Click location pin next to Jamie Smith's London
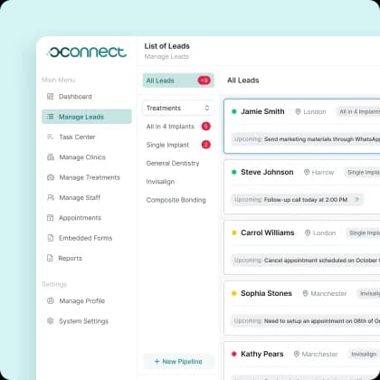Screen dimensions: 380x380 coord(298,111)
